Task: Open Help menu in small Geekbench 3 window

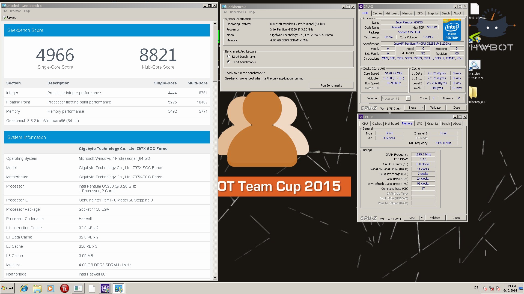Action: pyautogui.click(x=252, y=12)
